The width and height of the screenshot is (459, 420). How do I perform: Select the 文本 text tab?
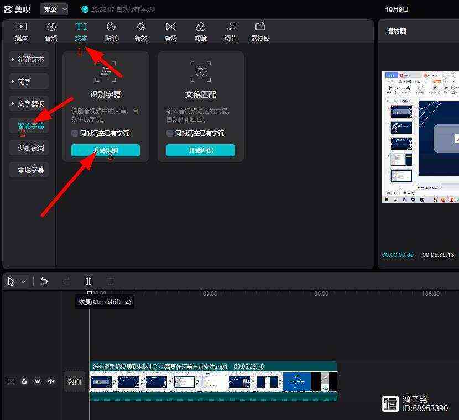[x=81, y=32]
